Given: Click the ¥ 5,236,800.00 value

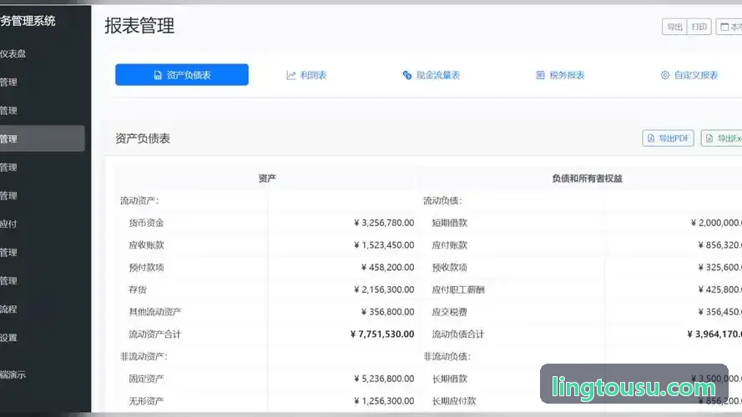Looking at the screenshot, I should pyautogui.click(x=384, y=379).
